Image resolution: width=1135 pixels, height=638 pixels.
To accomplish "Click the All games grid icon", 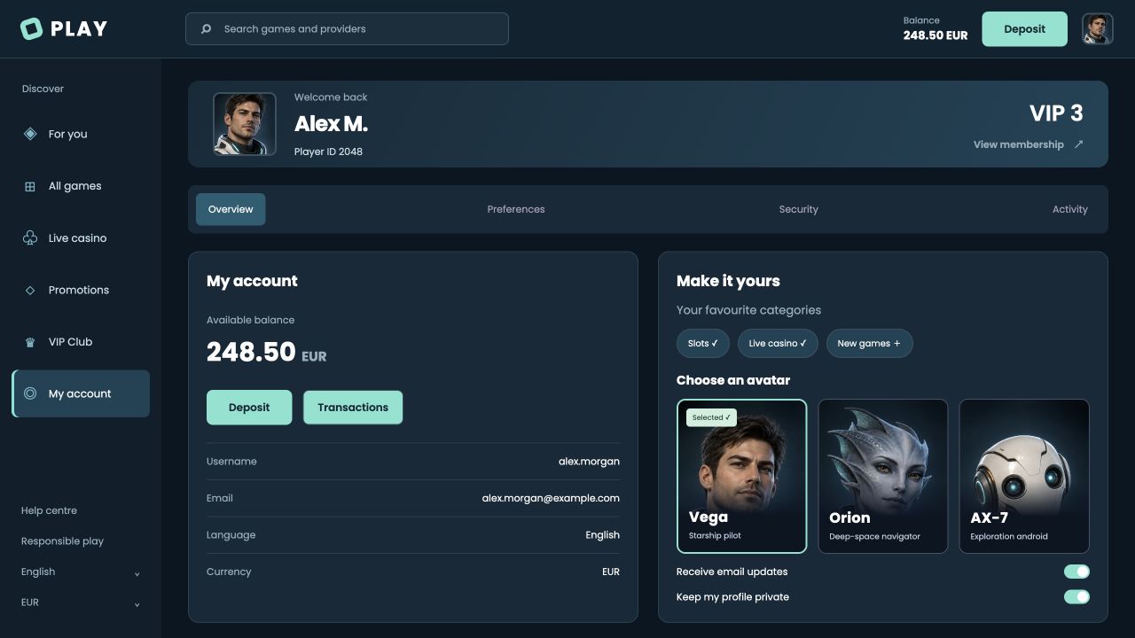I will 30,186.
